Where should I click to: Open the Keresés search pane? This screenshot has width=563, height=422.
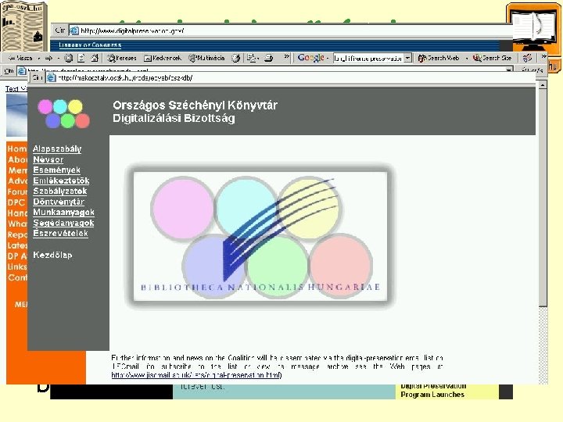tap(122, 58)
